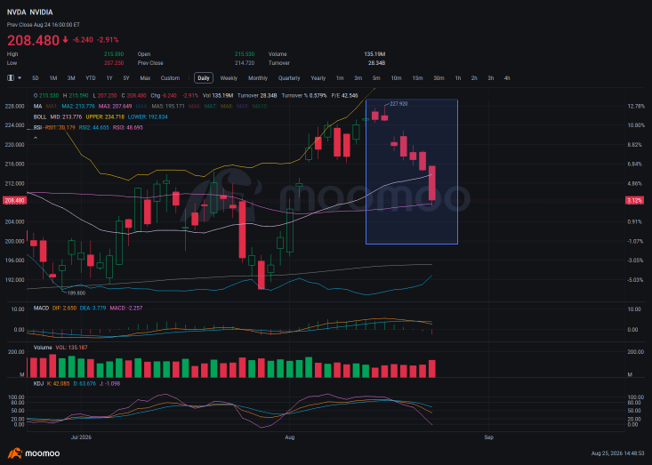652x465 pixels.
Task: Toggle the dimmed MA7 line
Action: point(211,107)
